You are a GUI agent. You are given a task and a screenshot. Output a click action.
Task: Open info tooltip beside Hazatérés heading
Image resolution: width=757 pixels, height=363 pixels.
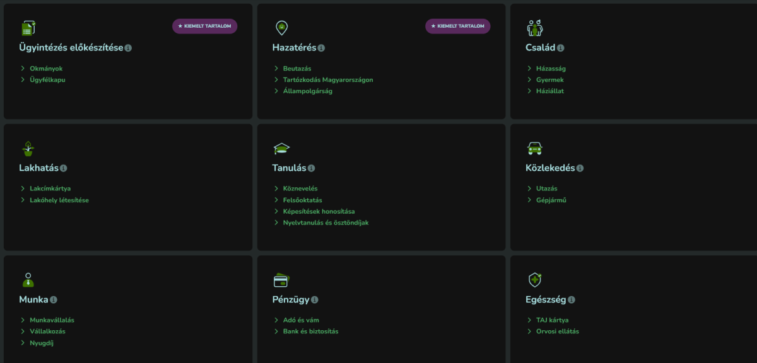[321, 48]
